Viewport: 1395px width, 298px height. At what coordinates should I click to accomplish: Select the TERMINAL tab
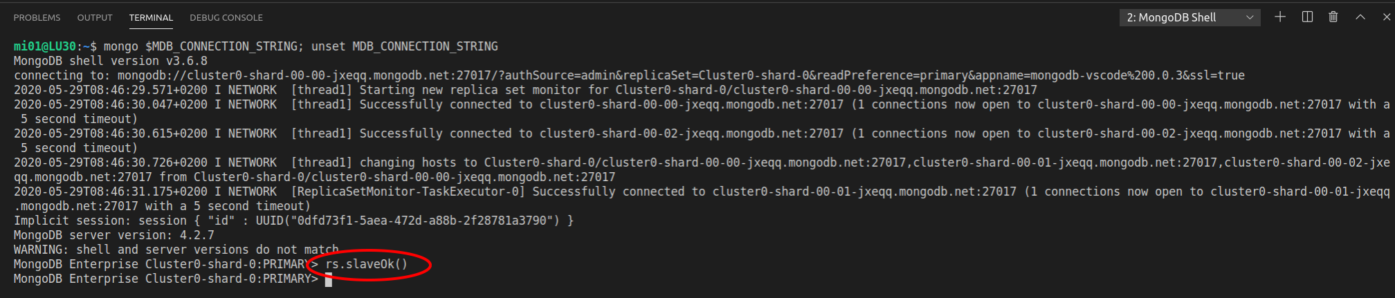(151, 18)
